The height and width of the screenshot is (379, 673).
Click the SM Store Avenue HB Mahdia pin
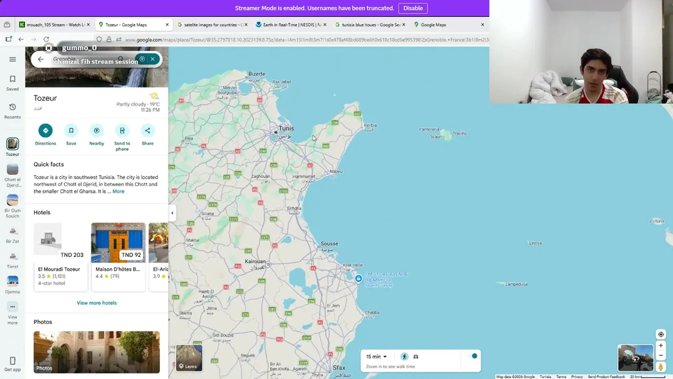pyautogui.click(x=358, y=278)
